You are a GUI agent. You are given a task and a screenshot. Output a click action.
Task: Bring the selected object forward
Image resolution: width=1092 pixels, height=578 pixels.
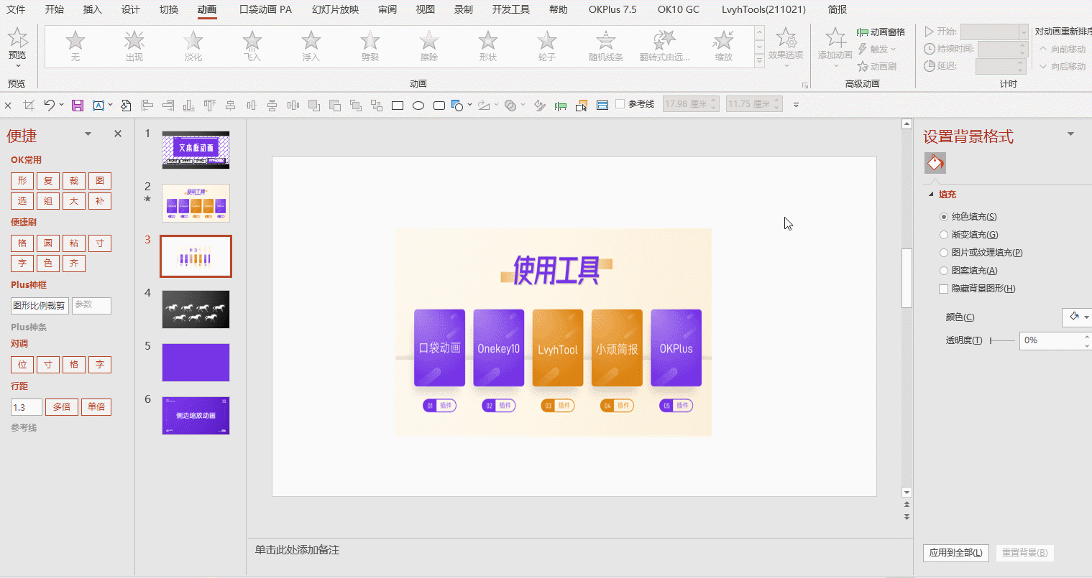(314, 106)
